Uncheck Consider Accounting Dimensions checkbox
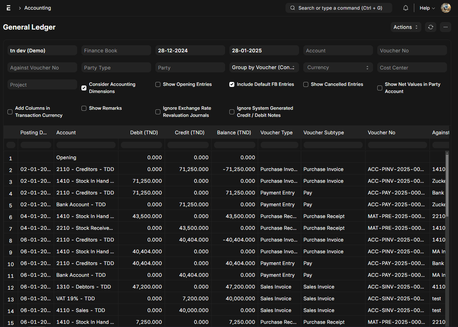Viewport: 458px width, 327px height. [x=84, y=88]
